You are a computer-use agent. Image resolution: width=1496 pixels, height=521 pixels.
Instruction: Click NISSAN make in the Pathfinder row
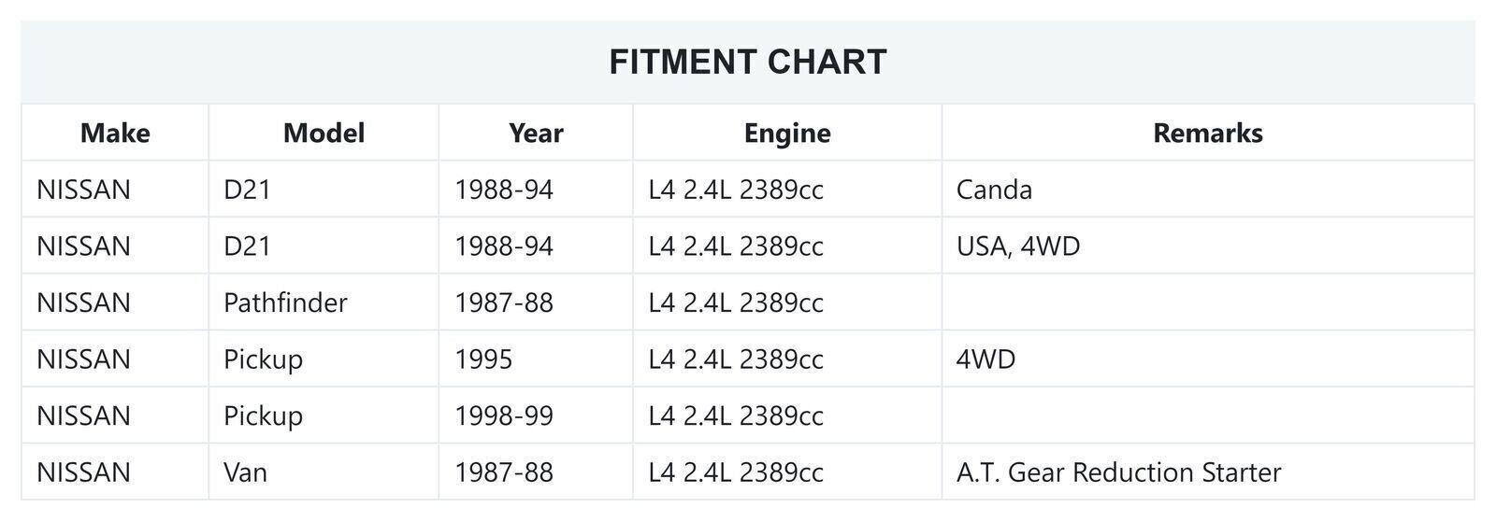(x=83, y=303)
